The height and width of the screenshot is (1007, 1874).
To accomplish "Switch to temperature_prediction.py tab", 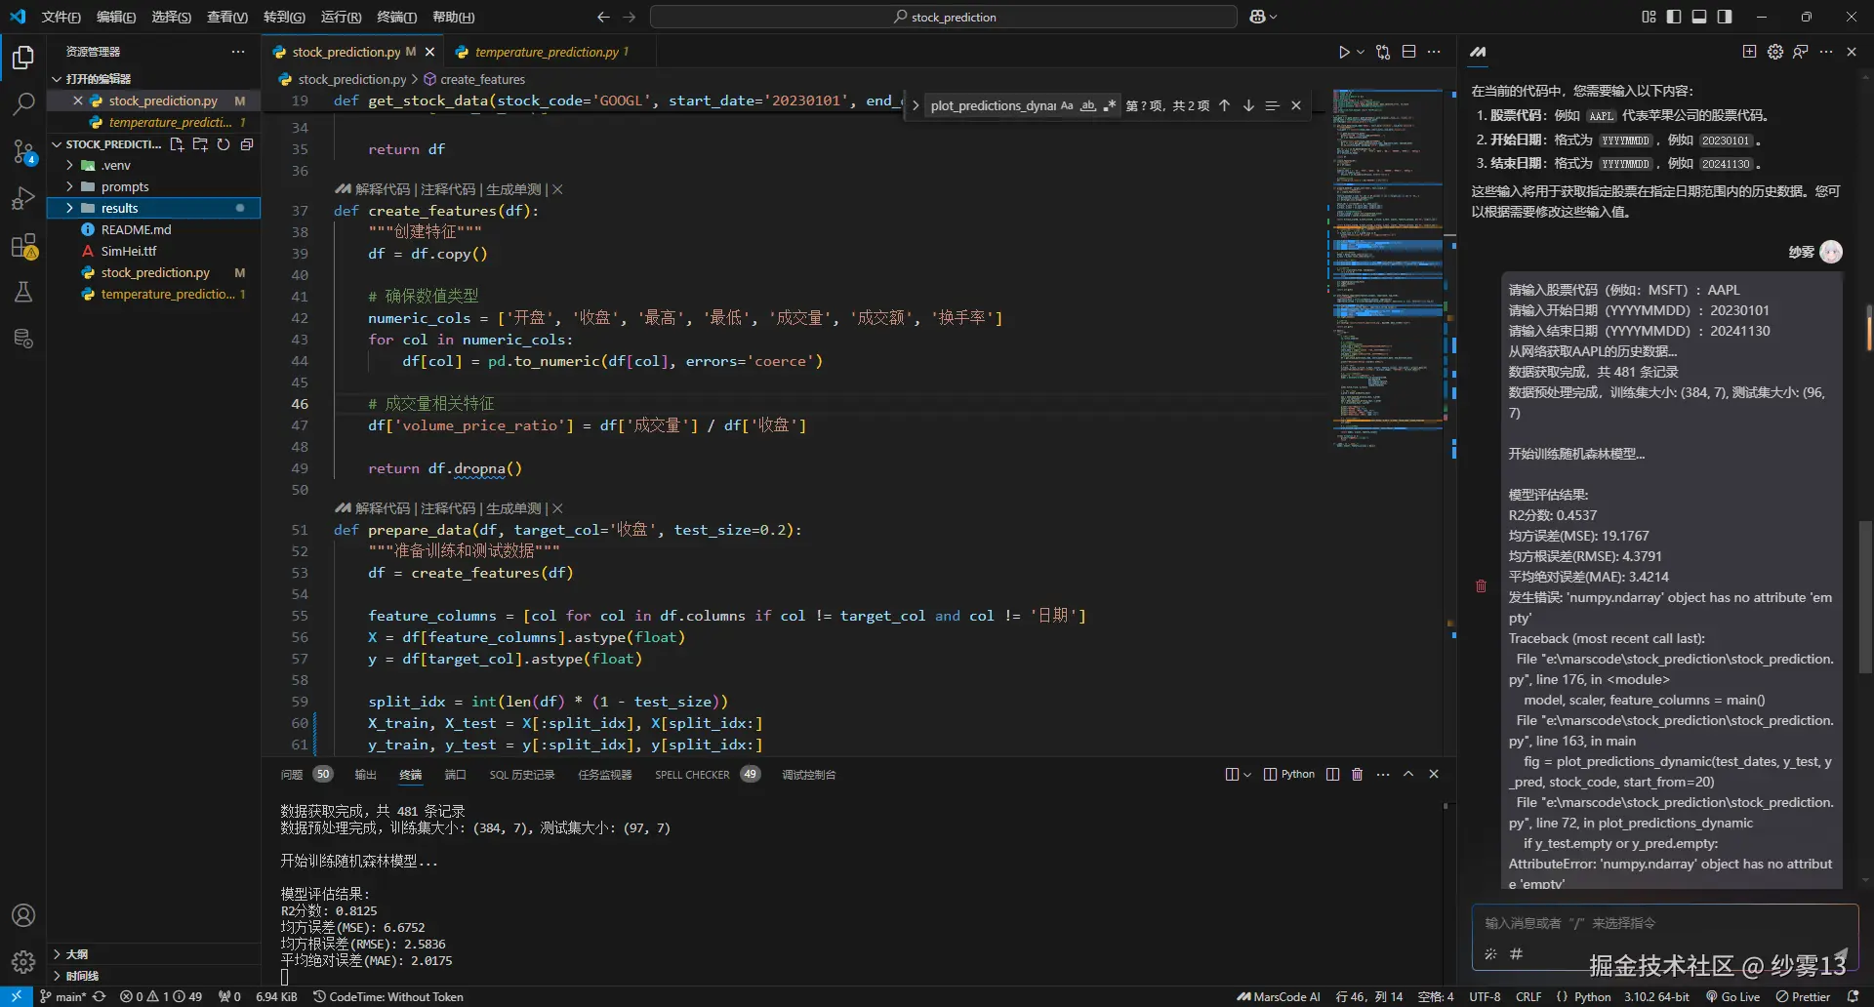I will coord(546,52).
